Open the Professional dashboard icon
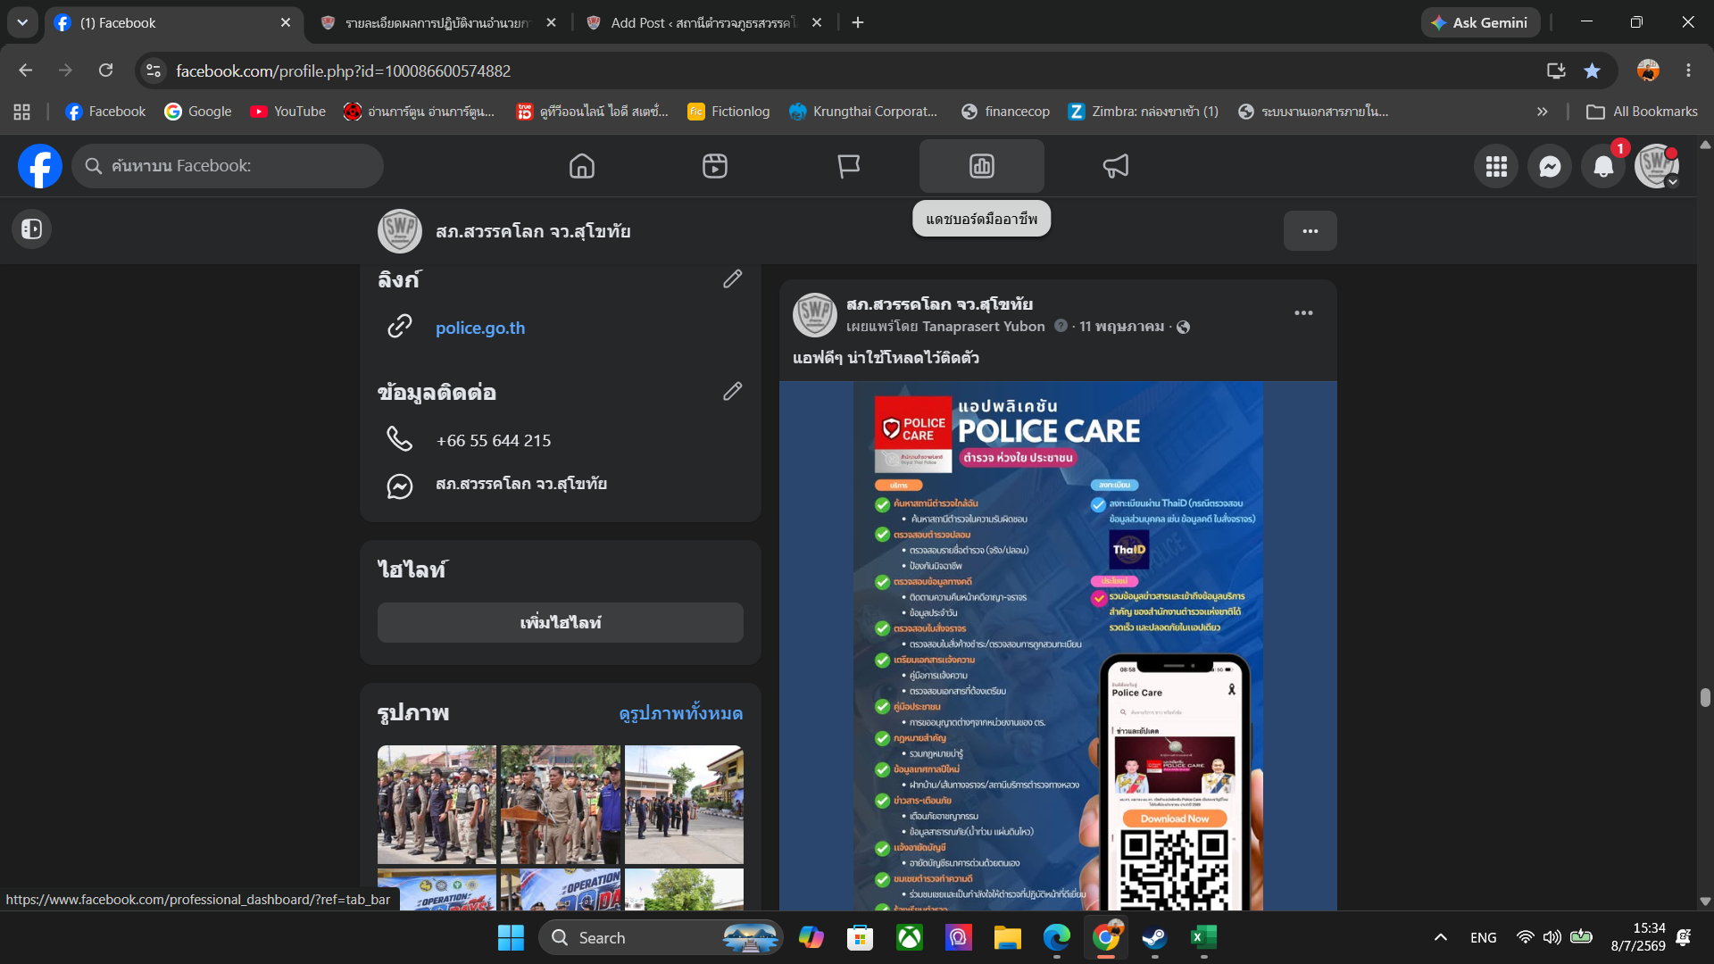The height and width of the screenshot is (964, 1714). click(x=982, y=166)
